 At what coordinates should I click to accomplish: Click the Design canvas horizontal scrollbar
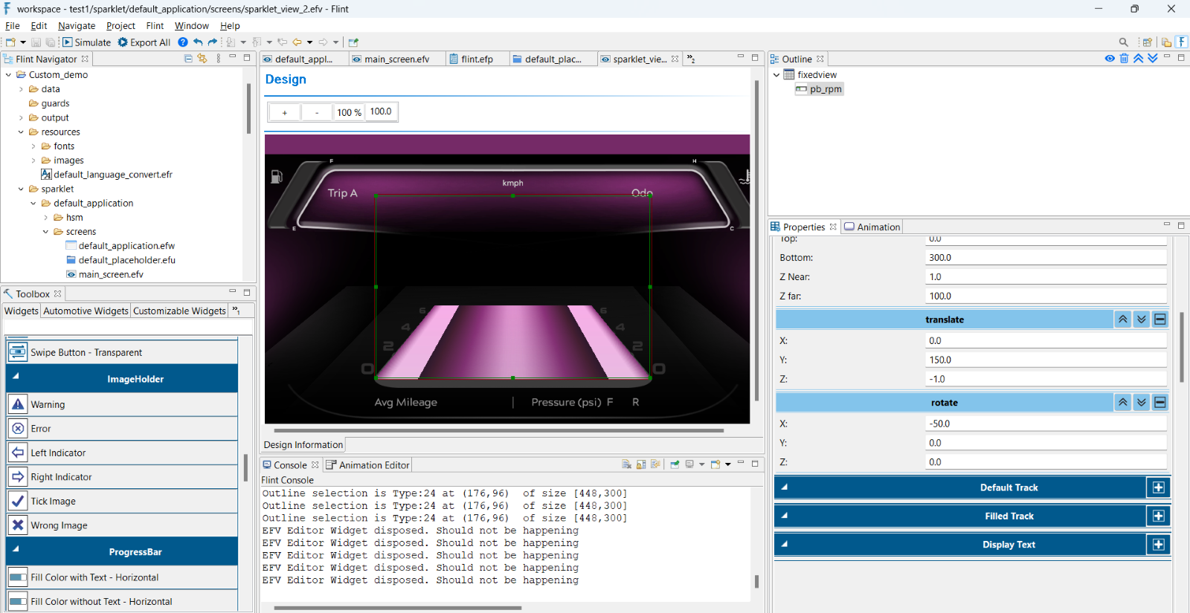click(498, 430)
